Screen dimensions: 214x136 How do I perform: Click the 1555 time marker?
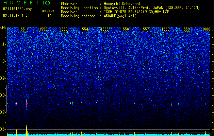(x=104, y=29)
